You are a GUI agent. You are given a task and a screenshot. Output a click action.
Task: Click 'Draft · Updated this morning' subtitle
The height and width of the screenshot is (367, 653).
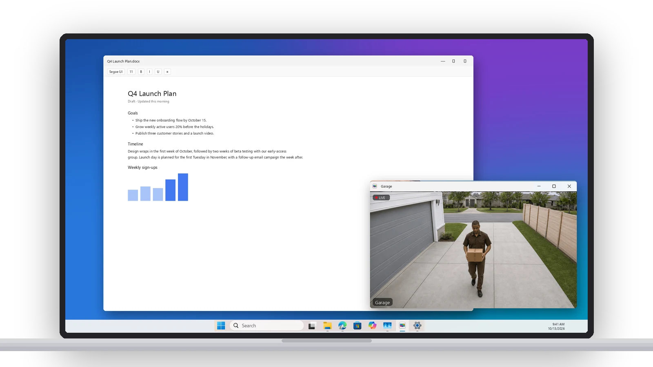click(149, 102)
